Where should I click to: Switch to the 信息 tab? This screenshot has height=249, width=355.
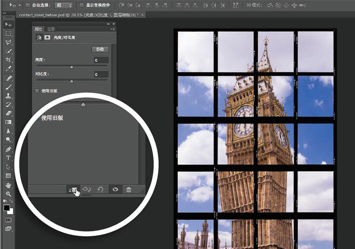pyautogui.click(x=51, y=29)
